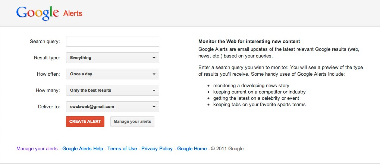This screenshot has height=164, width=380.
Task: Click the gray Manage your alerts button
Action: [x=132, y=121]
